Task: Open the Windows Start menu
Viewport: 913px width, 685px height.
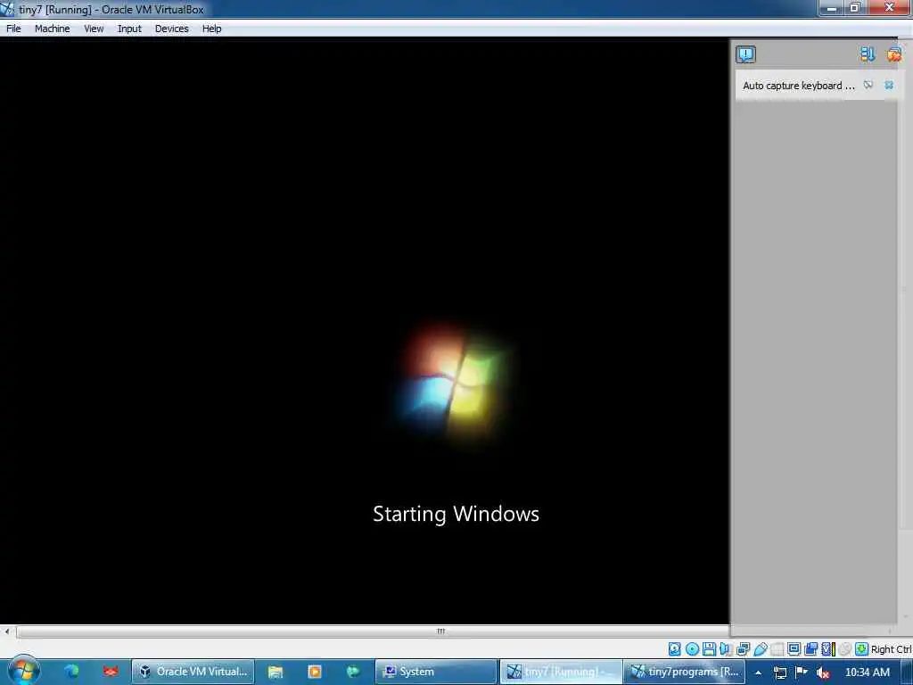Action: (23, 672)
